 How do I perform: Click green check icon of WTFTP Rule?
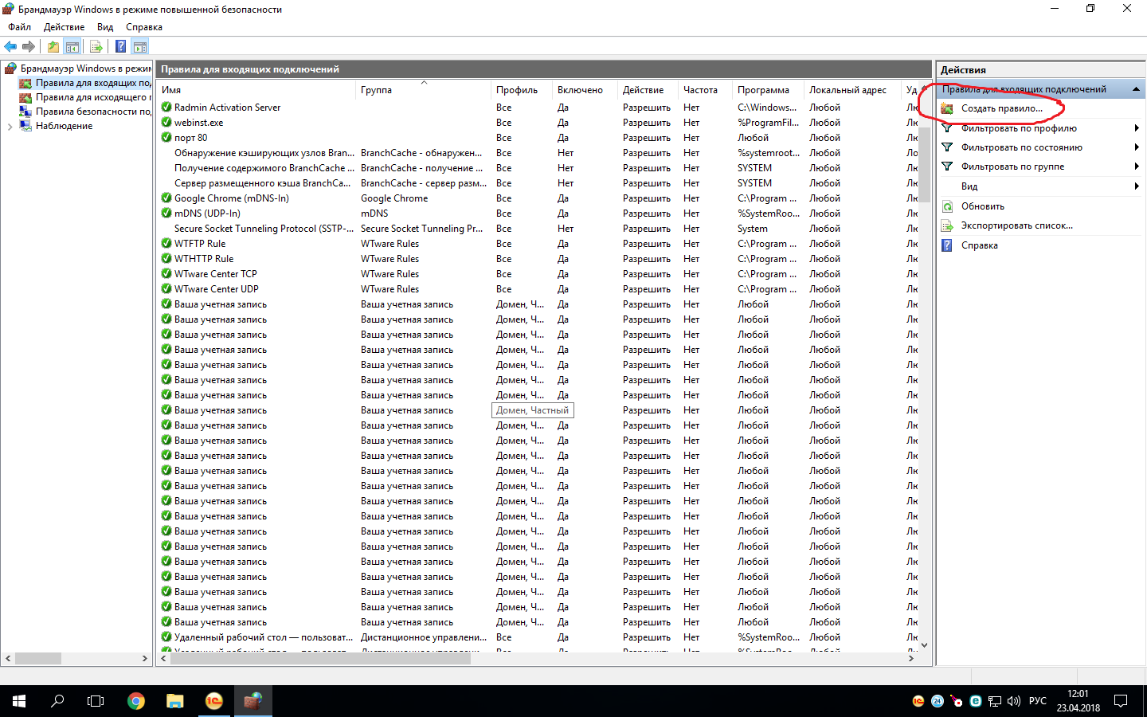pos(166,244)
